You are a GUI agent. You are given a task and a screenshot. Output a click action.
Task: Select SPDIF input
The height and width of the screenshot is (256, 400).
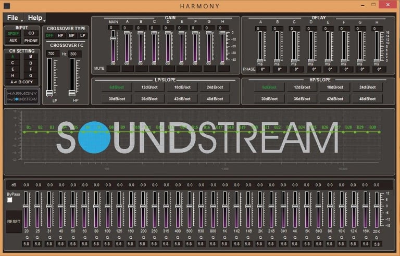tap(13, 33)
